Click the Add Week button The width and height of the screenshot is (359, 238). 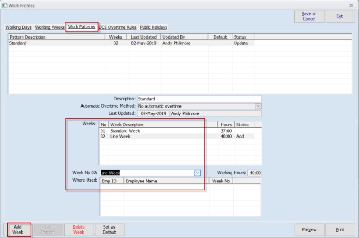[18, 229]
